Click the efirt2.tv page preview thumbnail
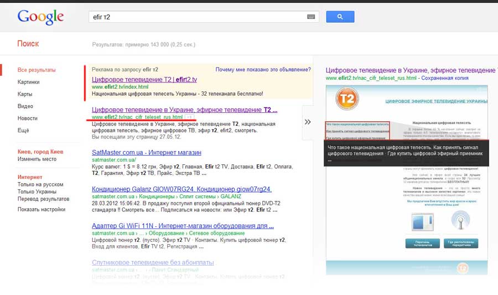 pyautogui.click(x=407, y=180)
